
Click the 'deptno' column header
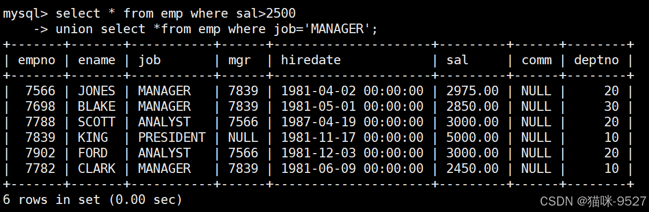click(x=596, y=60)
